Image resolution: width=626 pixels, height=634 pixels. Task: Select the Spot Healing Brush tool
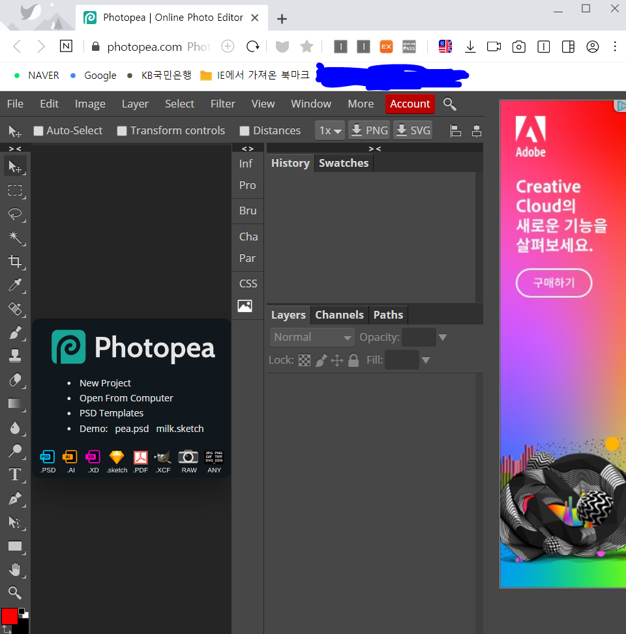click(16, 309)
